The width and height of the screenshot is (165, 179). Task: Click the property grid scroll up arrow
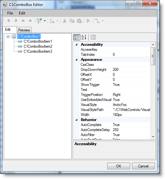pos(153,45)
